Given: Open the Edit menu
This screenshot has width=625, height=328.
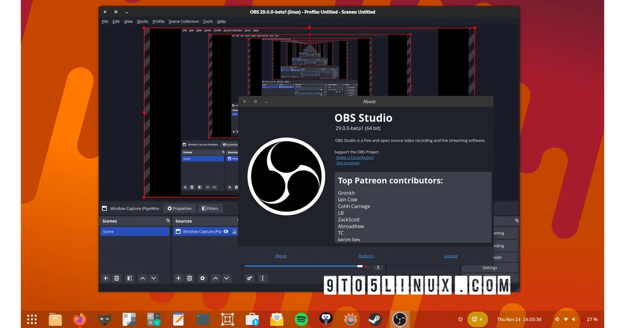Looking at the screenshot, I should [x=116, y=21].
